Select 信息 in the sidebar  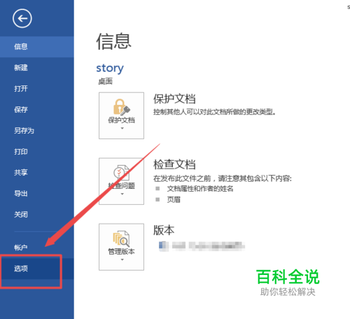(37, 47)
